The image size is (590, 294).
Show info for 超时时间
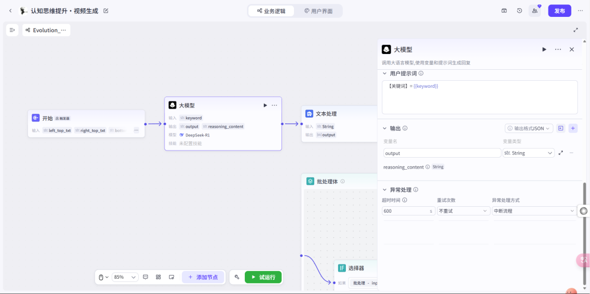pos(404,201)
